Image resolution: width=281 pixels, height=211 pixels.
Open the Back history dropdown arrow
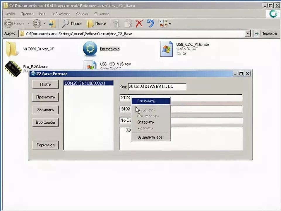click(29, 24)
